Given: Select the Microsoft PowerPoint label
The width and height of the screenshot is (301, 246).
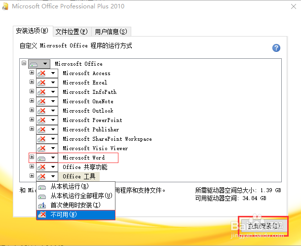Looking at the screenshot, I should pos(93,120).
